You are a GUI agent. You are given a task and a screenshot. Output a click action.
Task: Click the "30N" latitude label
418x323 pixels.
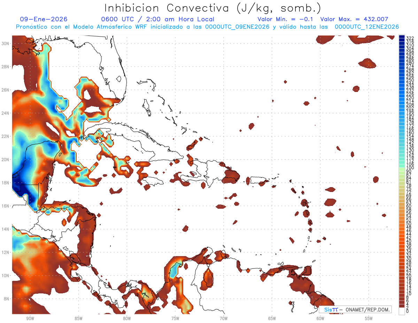tap(5, 44)
